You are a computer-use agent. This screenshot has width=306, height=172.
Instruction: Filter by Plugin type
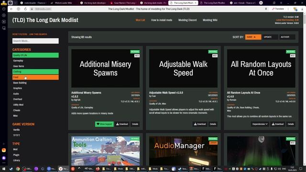(35, 155)
